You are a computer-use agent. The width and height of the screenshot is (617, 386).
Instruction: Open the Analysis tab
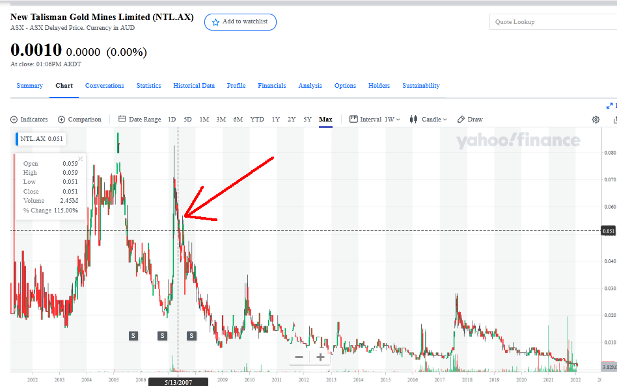coord(310,86)
